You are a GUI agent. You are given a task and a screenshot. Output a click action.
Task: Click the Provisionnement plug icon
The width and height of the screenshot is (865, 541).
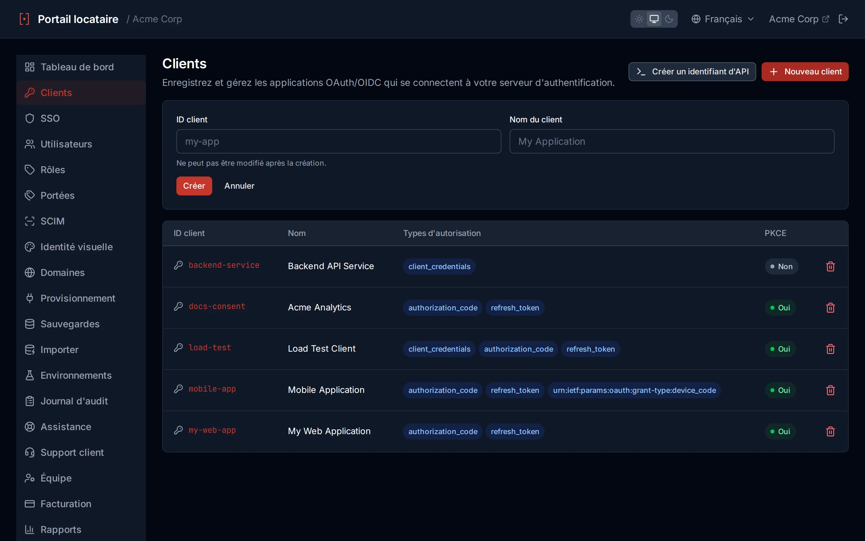click(30, 299)
